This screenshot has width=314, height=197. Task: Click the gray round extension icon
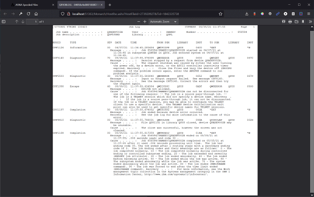tap(270, 14)
